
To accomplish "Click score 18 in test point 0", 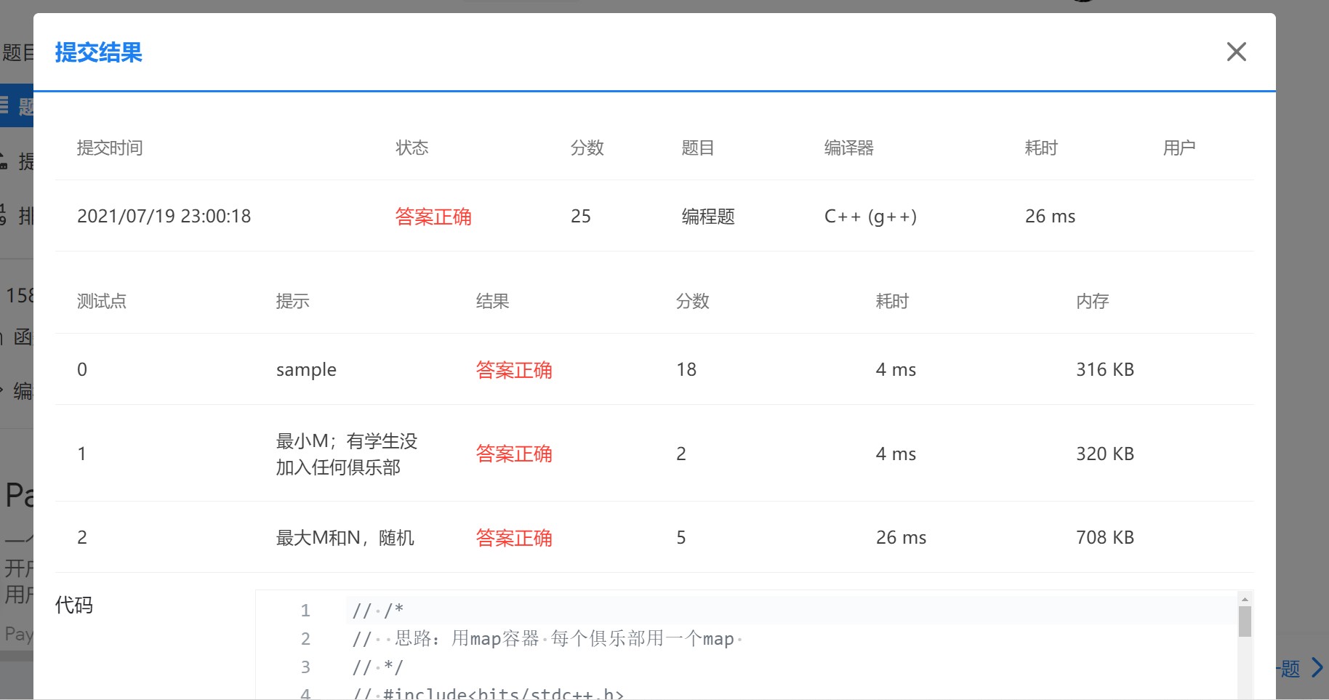I will (x=686, y=369).
